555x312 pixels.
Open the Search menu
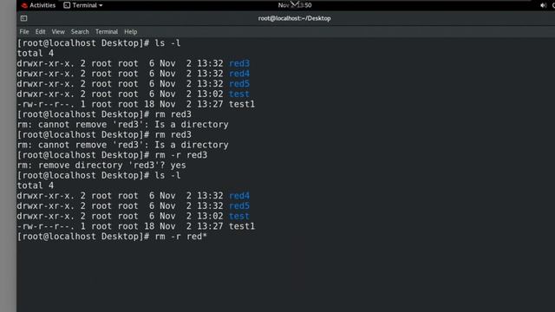pyautogui.click(x=80, y=32)
